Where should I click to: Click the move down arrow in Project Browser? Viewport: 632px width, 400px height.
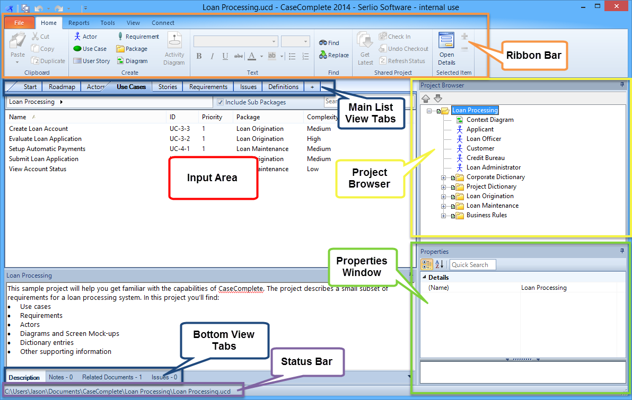pos(438,99)
